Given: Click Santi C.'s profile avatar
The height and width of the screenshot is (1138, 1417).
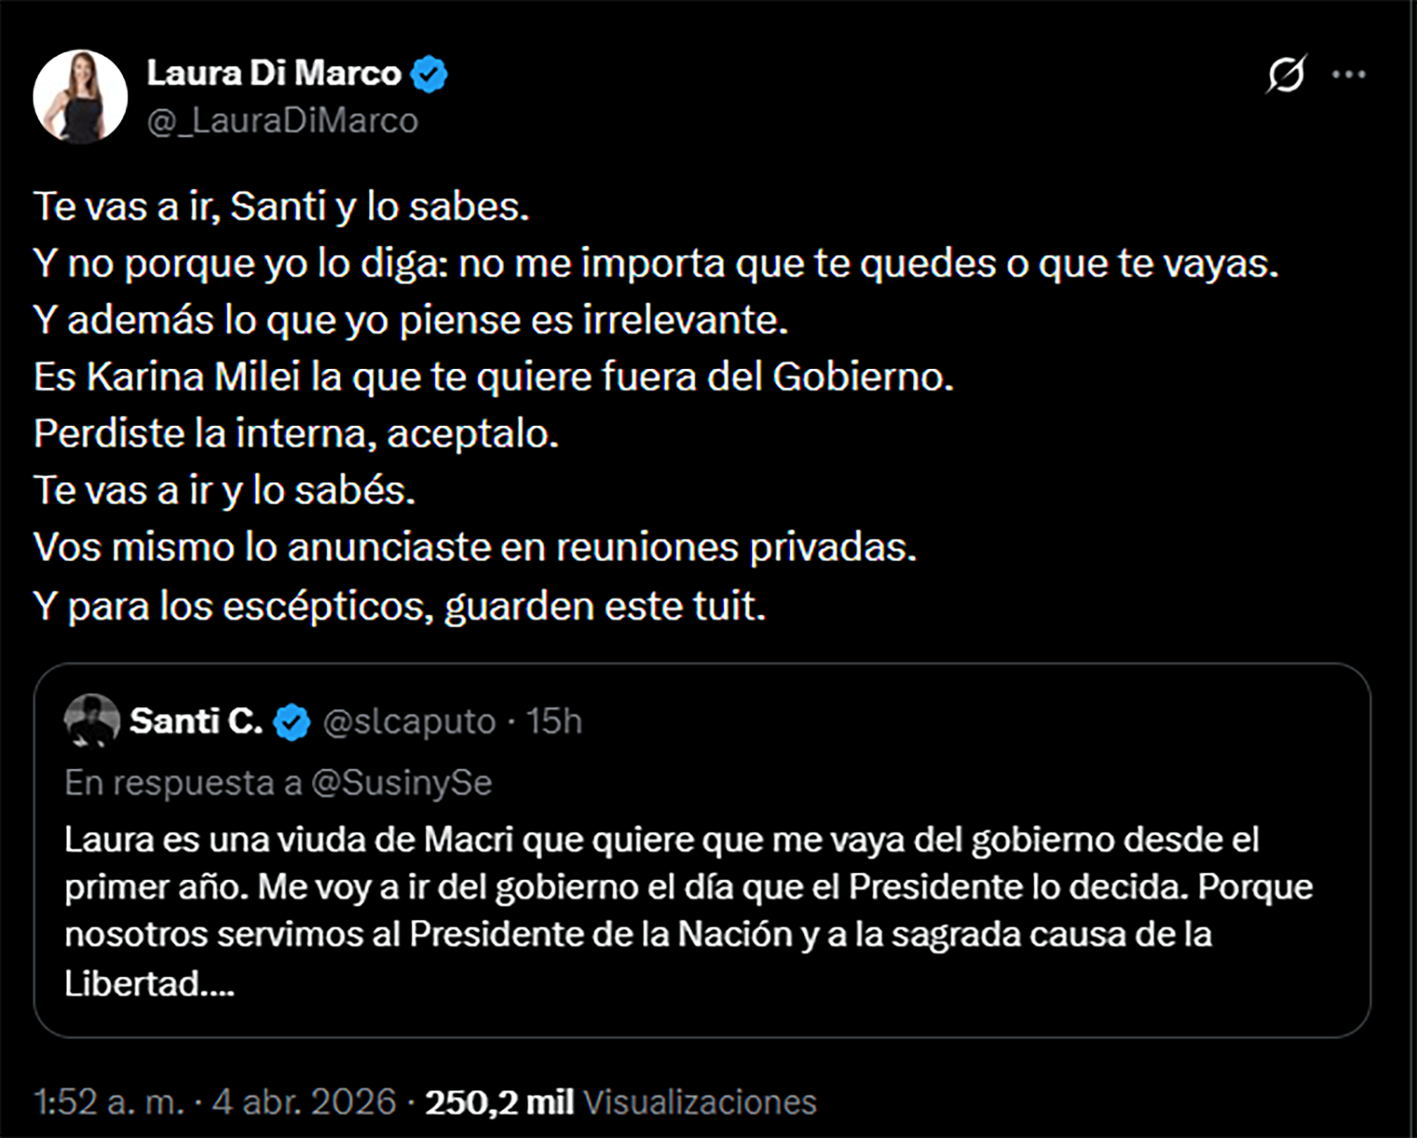Looking at the screenshot, I should point(92,721).
